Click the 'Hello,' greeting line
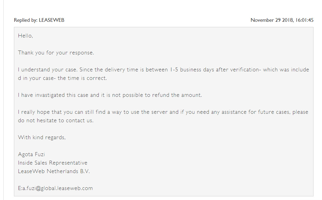This screenshot has width=322, height=200. pos(25,36)
